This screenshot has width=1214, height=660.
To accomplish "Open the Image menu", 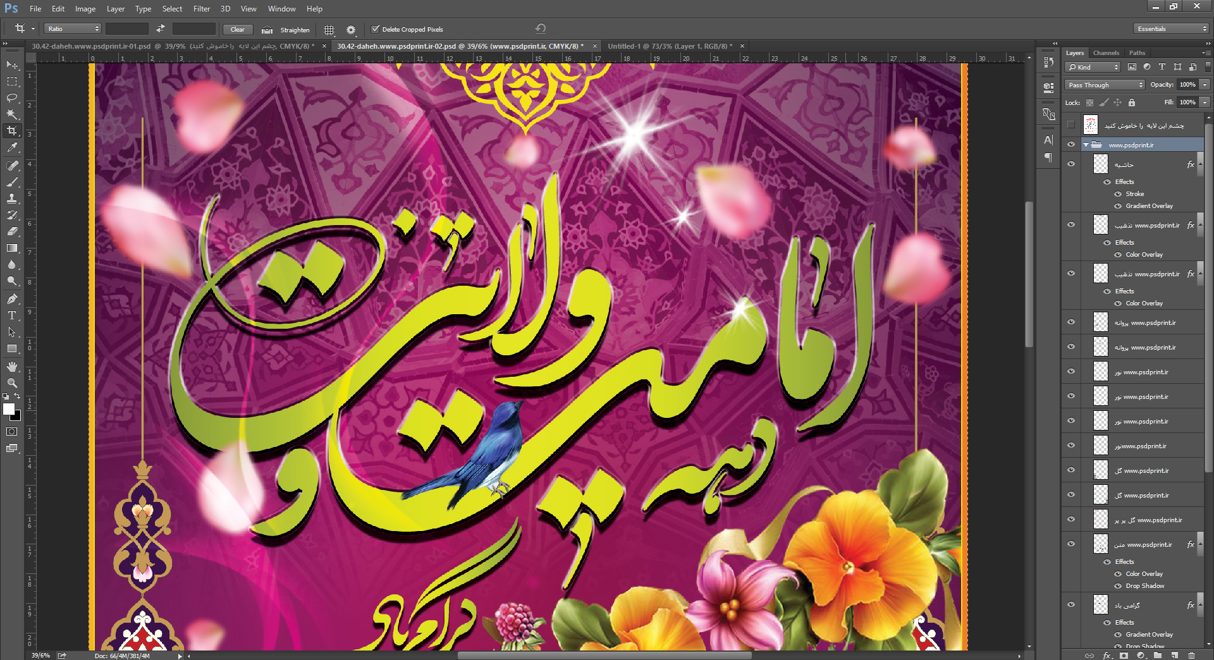I will point(85,9).
